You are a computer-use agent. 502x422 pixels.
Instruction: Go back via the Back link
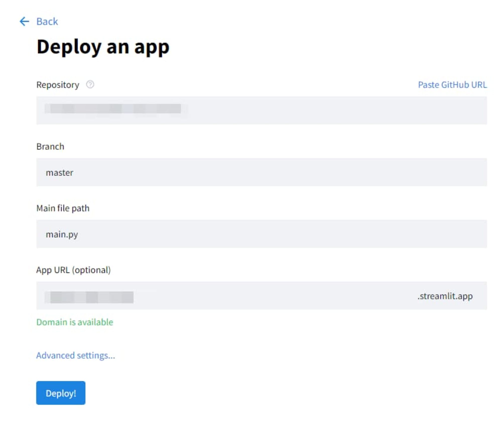click(x=47, y=21)
